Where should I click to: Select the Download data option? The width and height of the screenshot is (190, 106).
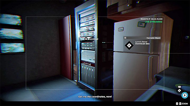point(142,44)
